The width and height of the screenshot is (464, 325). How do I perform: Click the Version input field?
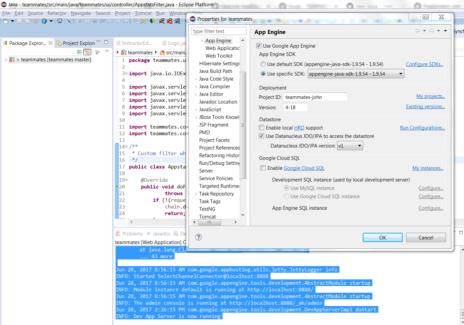295,107
